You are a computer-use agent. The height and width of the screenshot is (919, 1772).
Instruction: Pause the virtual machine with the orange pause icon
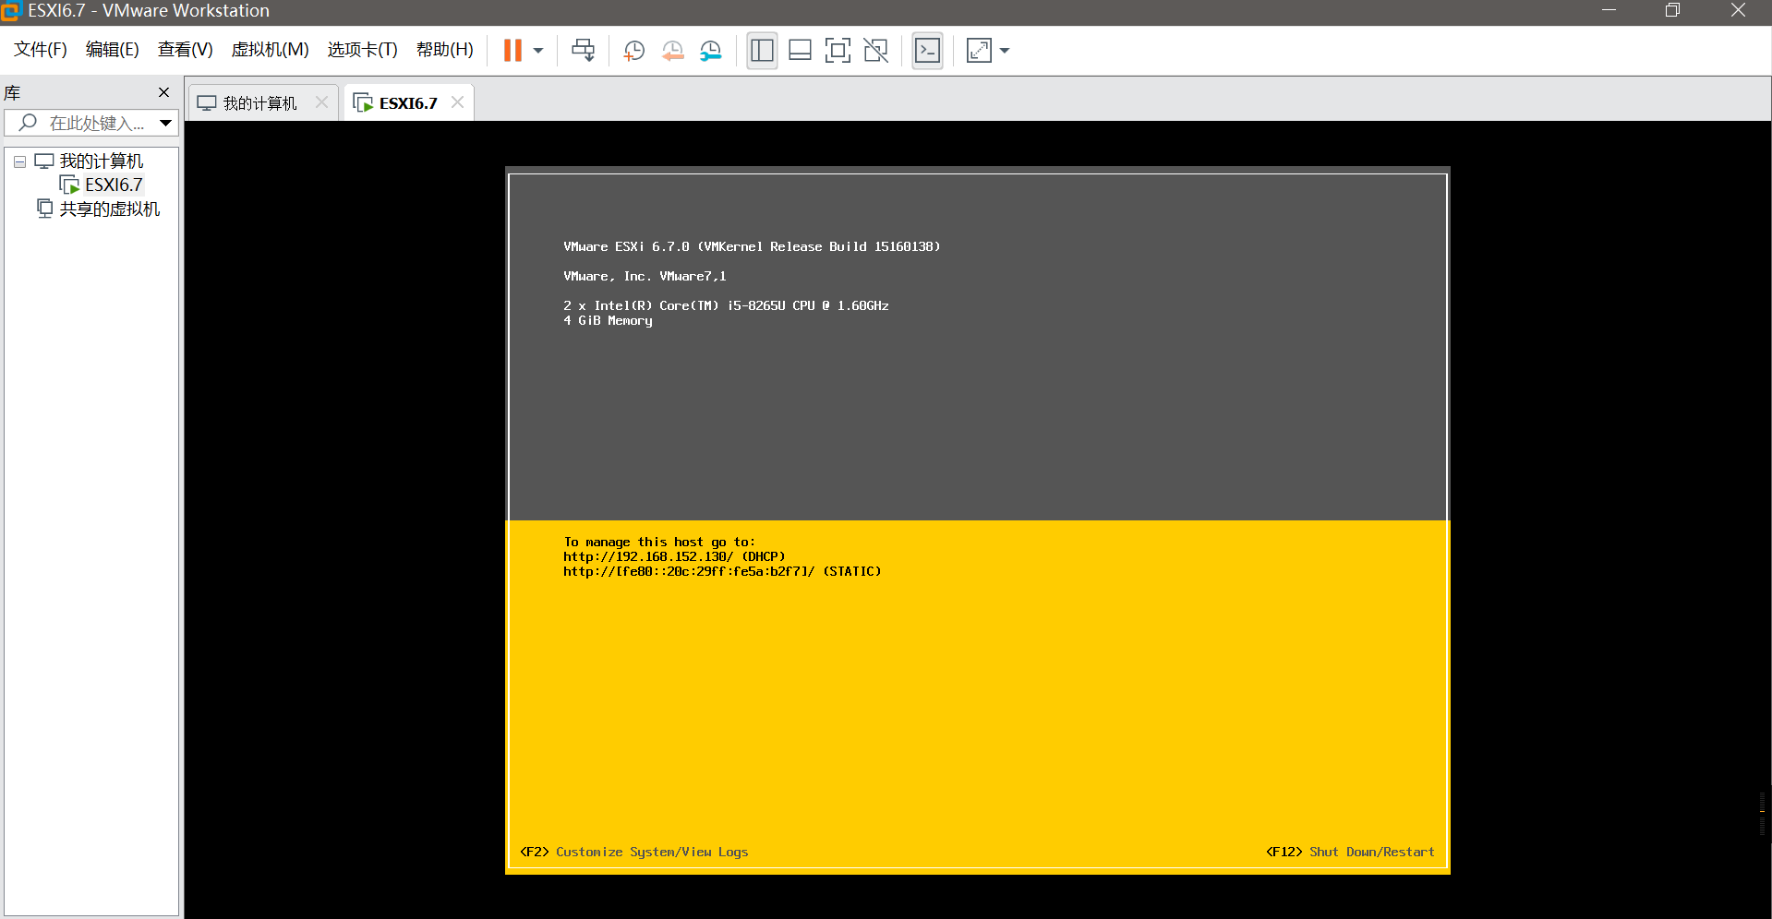click(x=512, y=50)
